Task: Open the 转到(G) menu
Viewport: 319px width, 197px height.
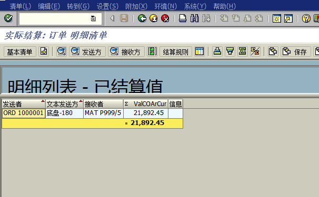Action: (78, 6)
